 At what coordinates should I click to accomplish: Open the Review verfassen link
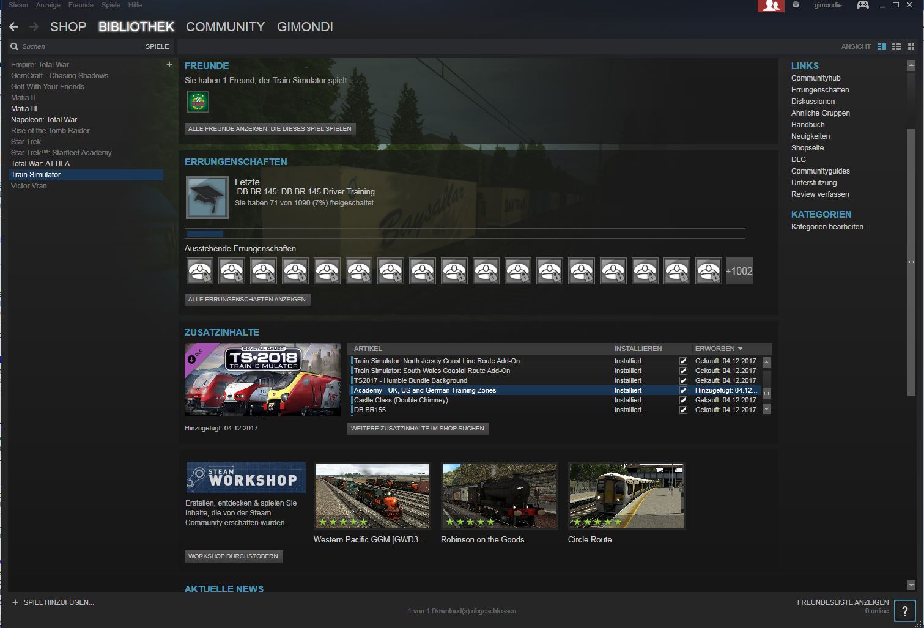(820, 194)
